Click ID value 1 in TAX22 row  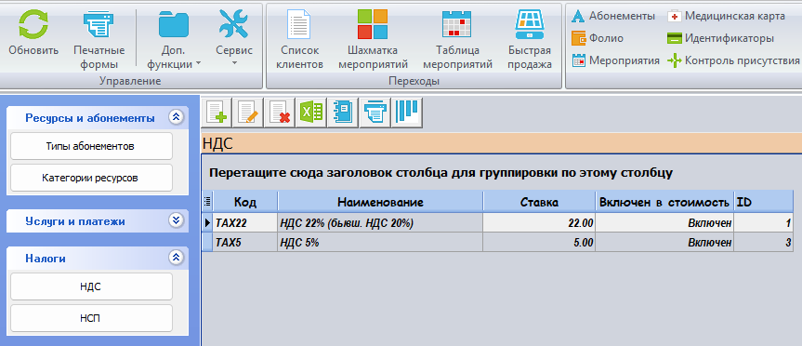(x=764, y=222)
